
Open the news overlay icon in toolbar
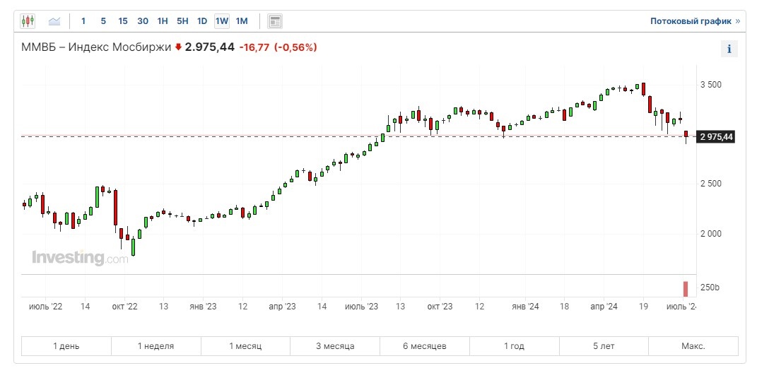[275, 21]
